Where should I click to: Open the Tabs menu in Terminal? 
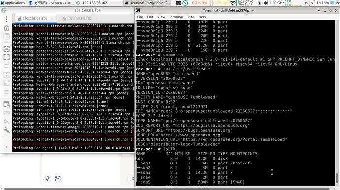191,17
